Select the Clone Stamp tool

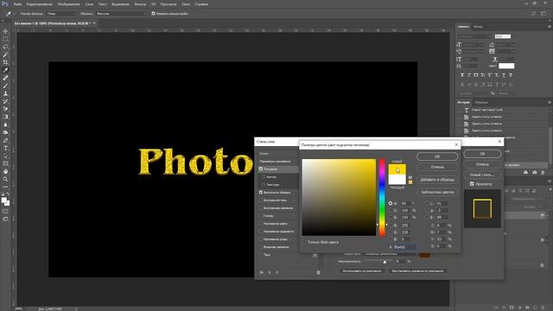(x=5, y=93)
